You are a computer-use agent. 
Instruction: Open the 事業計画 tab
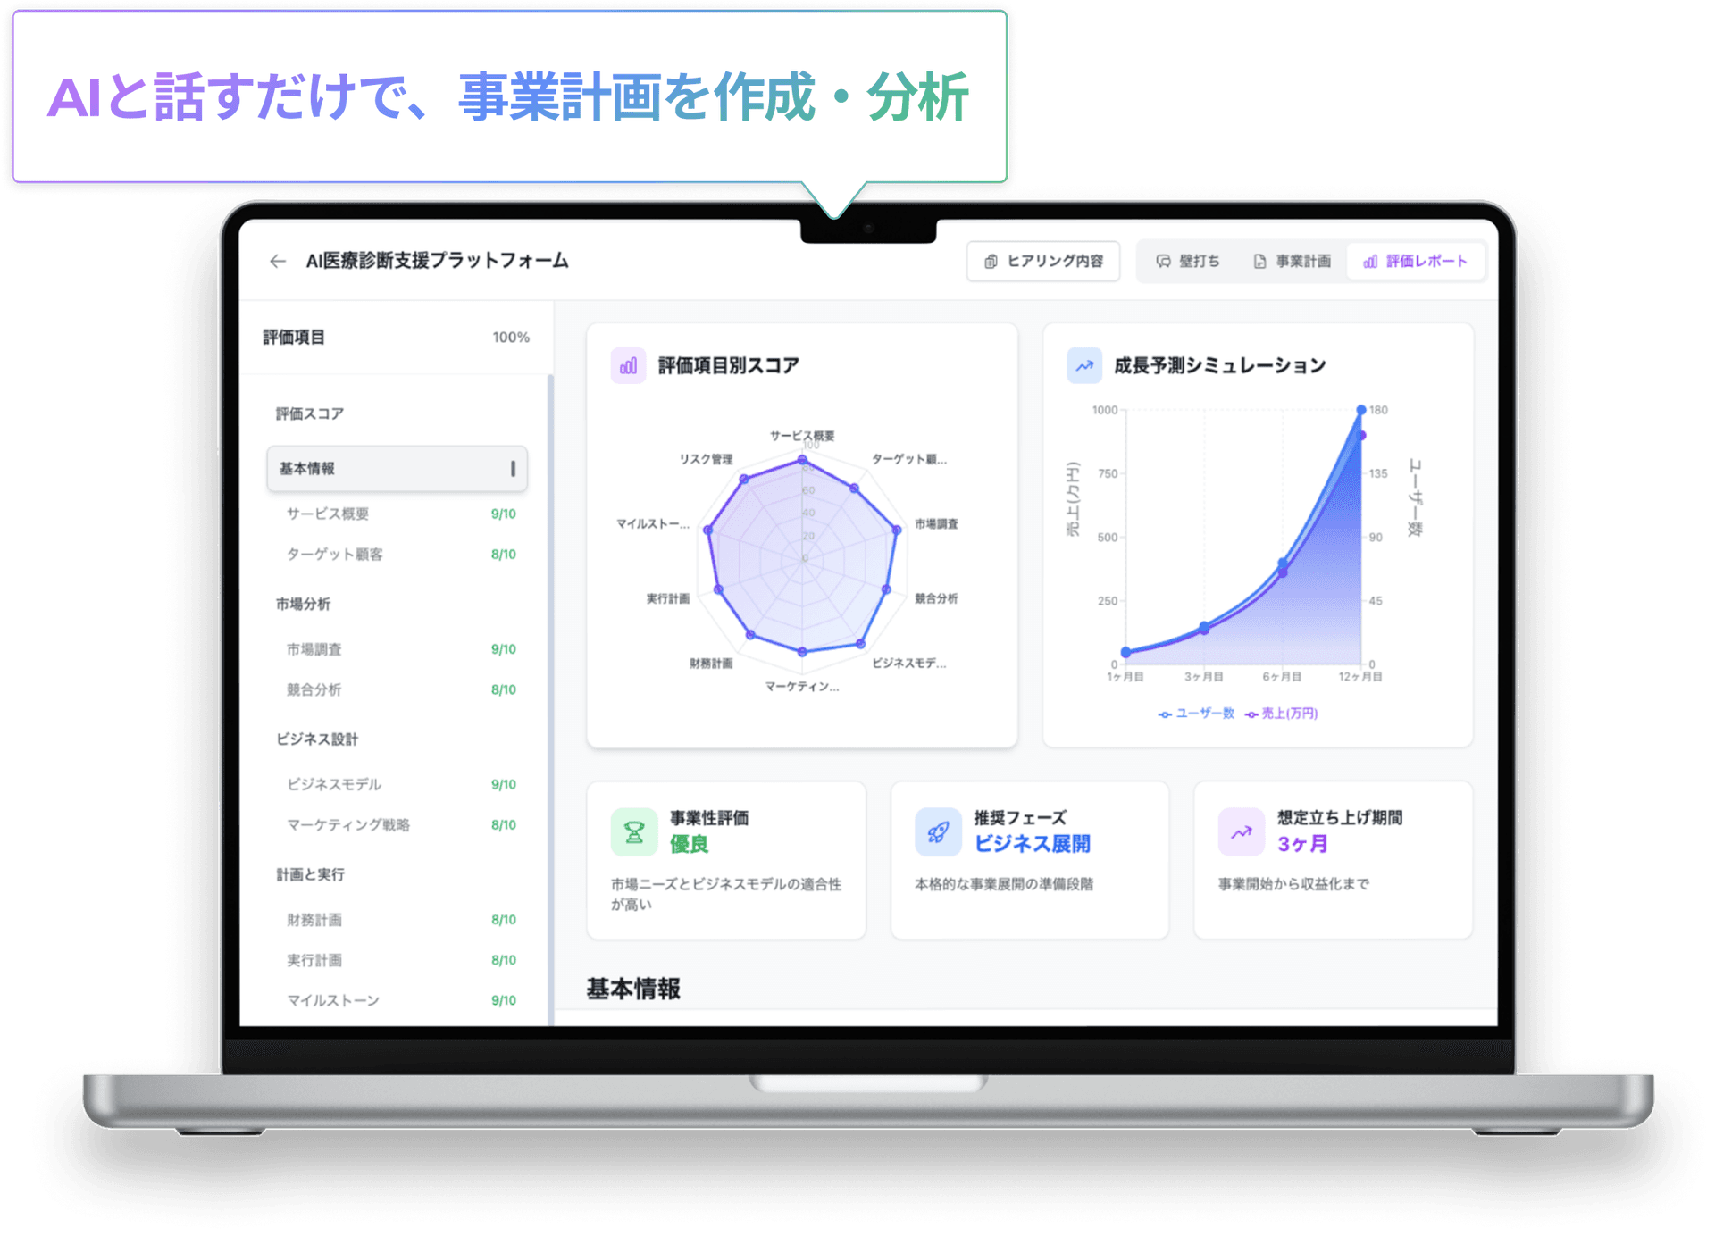point(1293,261)
